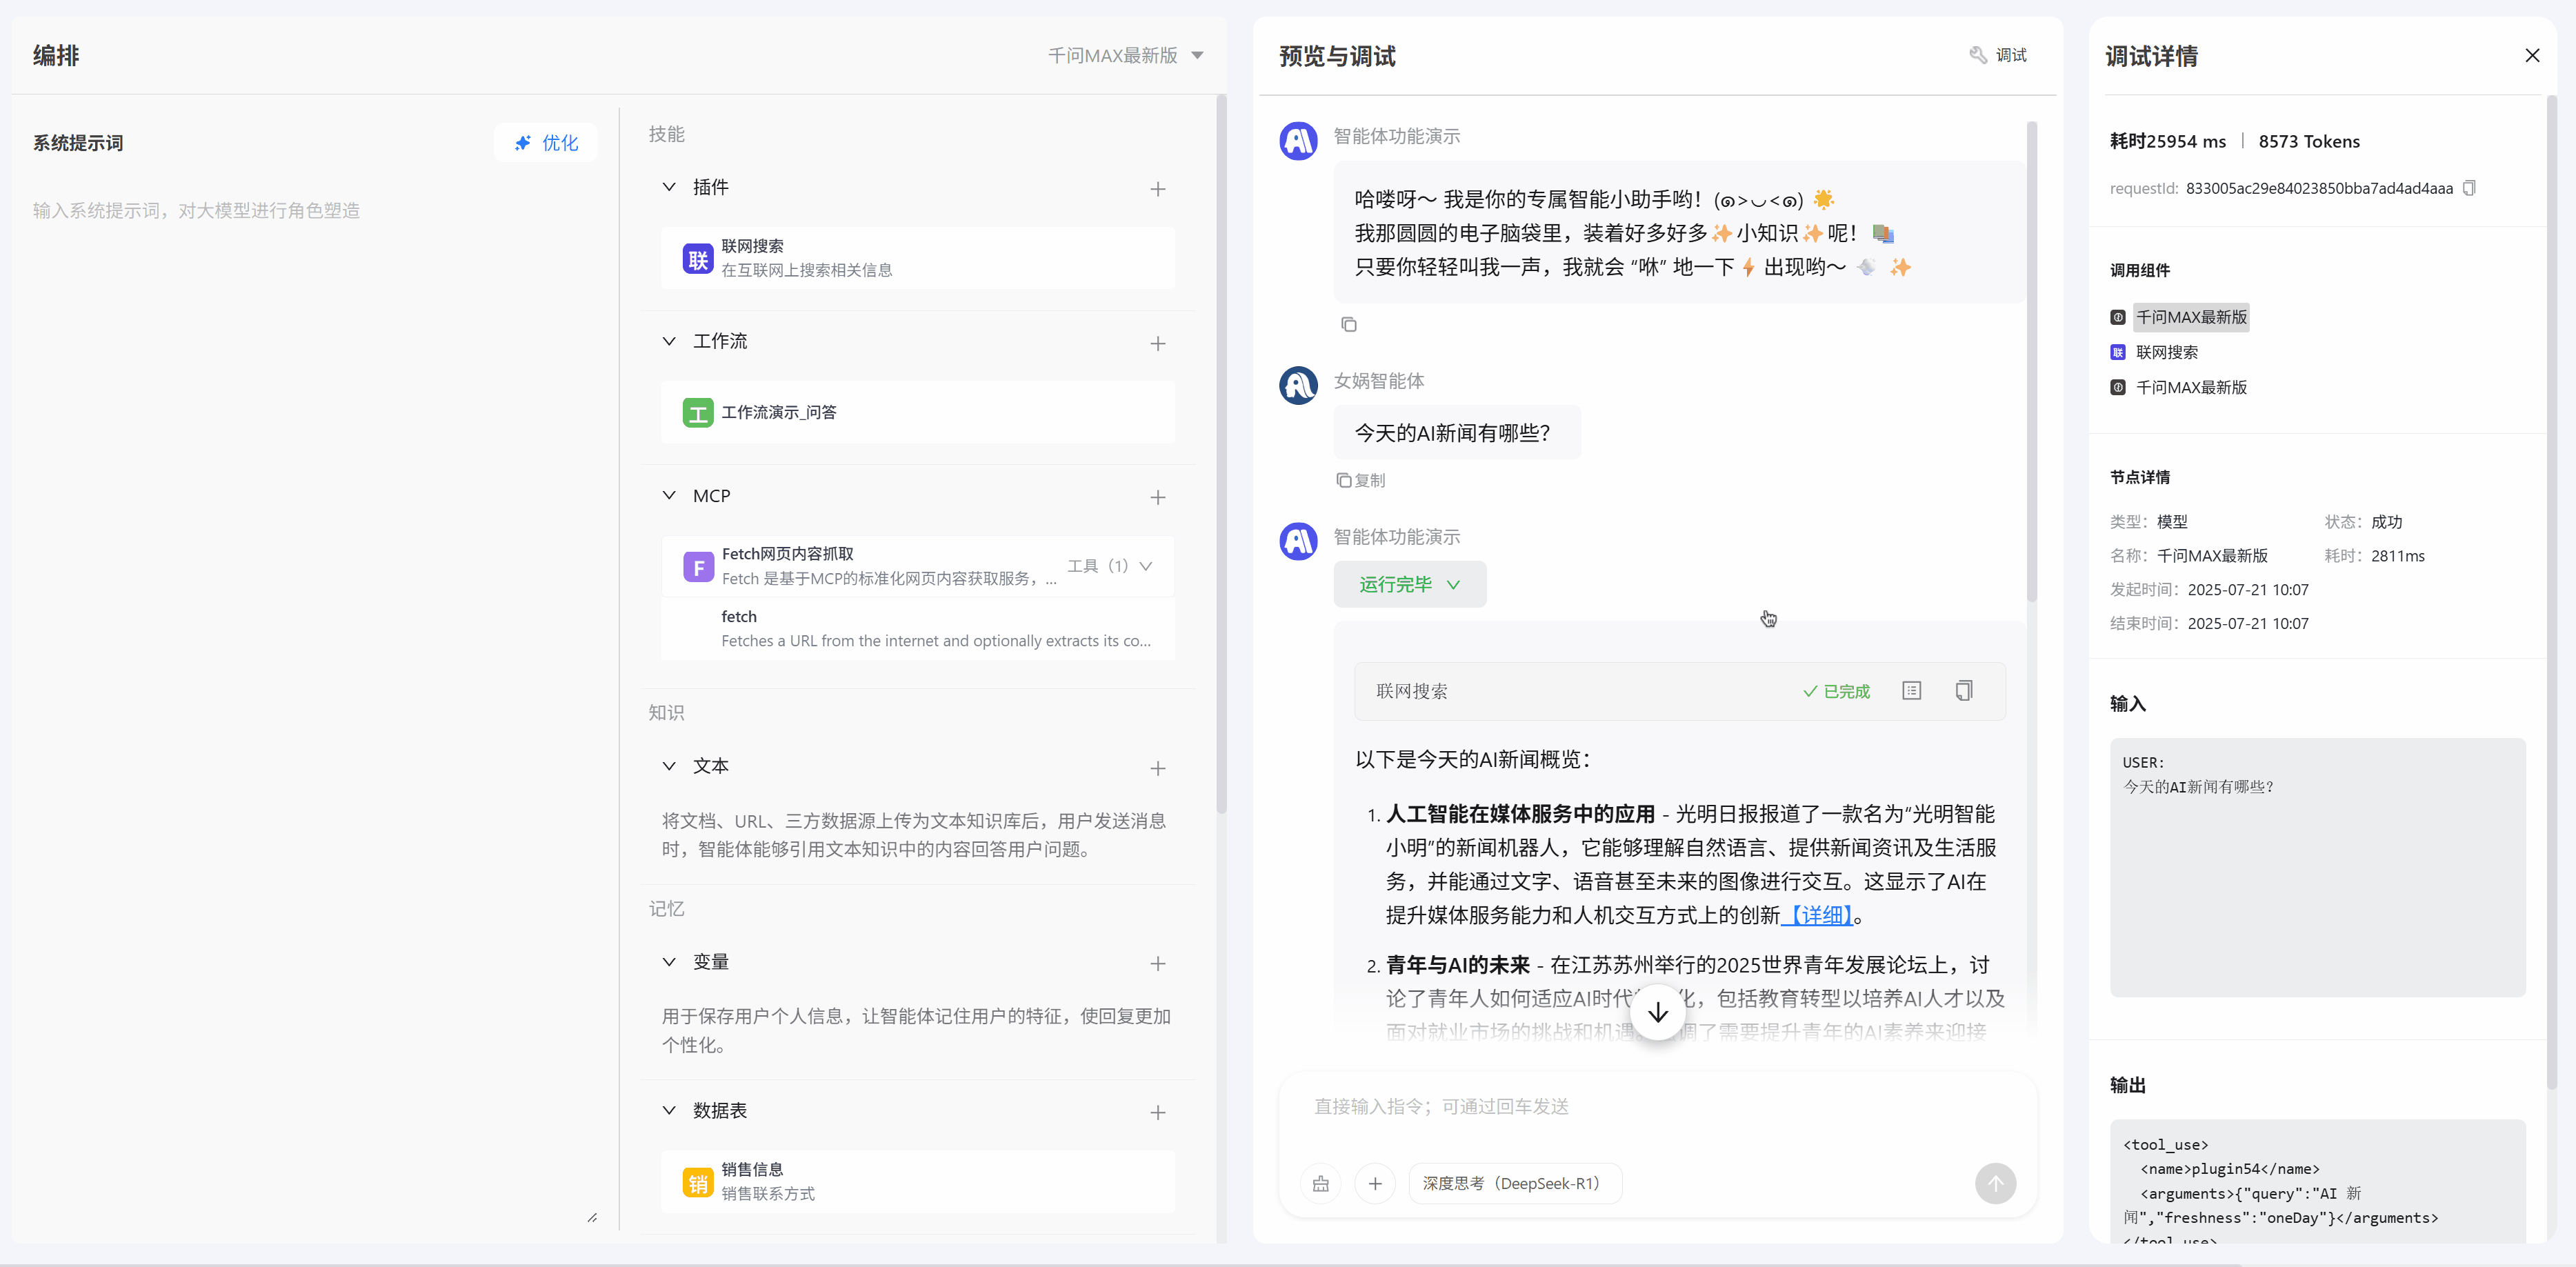The height and width of the screenshot is (1267, 2576).
Task: Copy the assistant greeting message
Action: click(x=1348, y=324)
